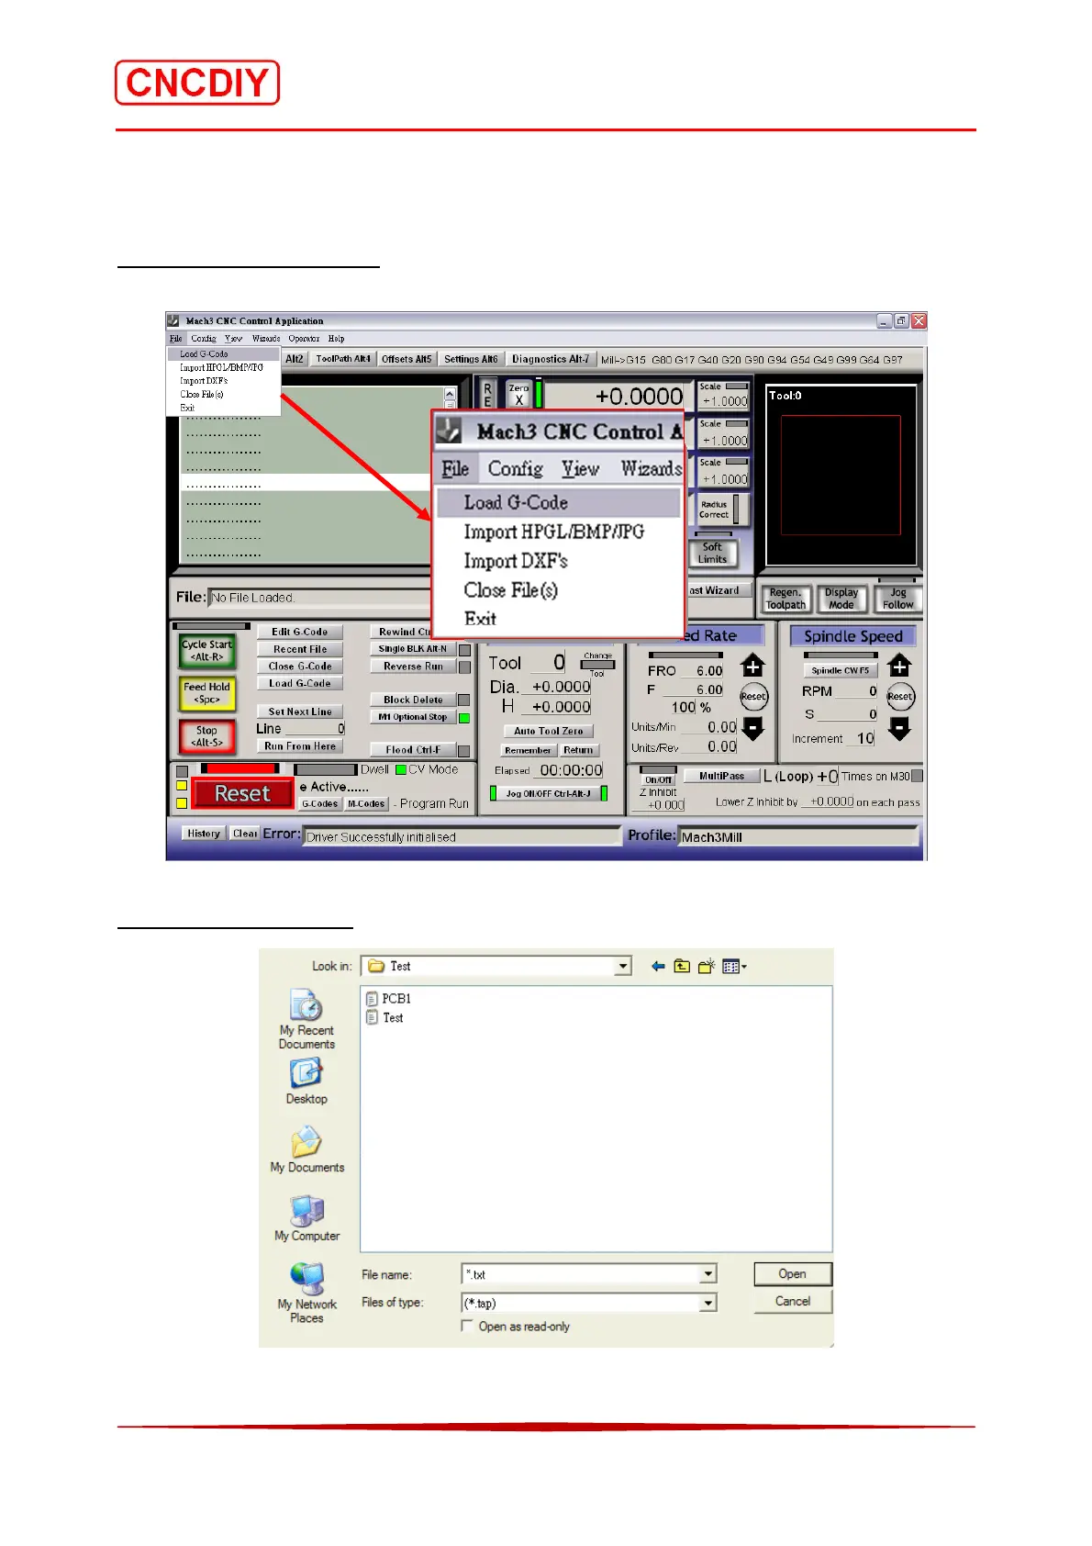Click the Recent File button
1092x1546 pixels.
click(x=299, y=649)
